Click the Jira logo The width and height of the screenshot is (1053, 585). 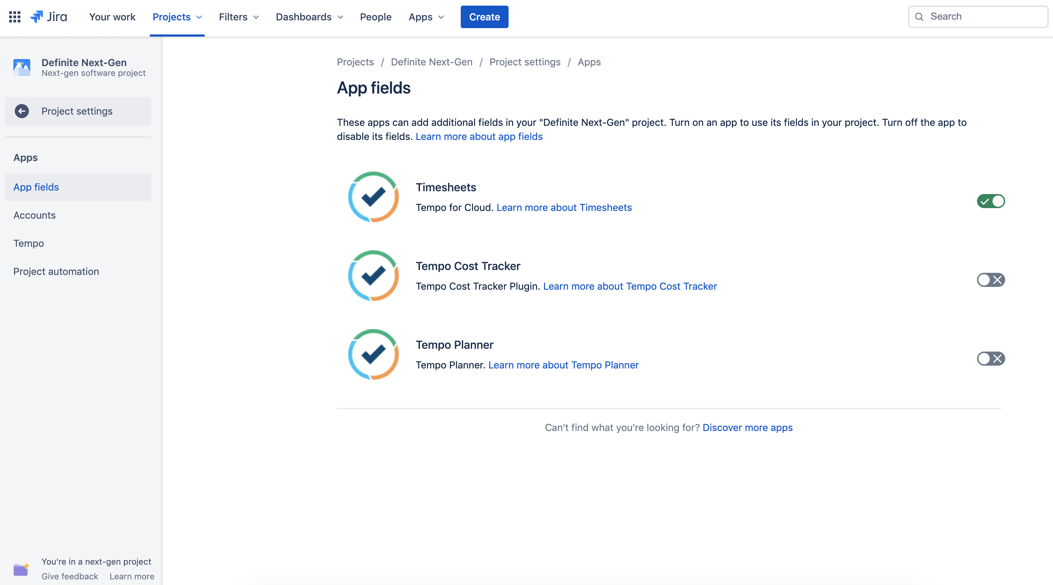[x=49, y=17]
